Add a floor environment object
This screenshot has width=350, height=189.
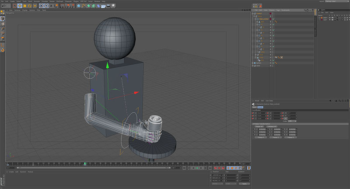tap(103, 6)
